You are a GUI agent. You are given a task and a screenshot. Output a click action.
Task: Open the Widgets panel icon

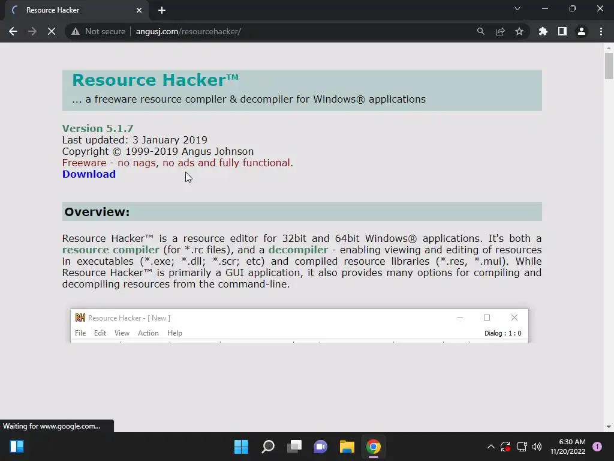(17, 447)
